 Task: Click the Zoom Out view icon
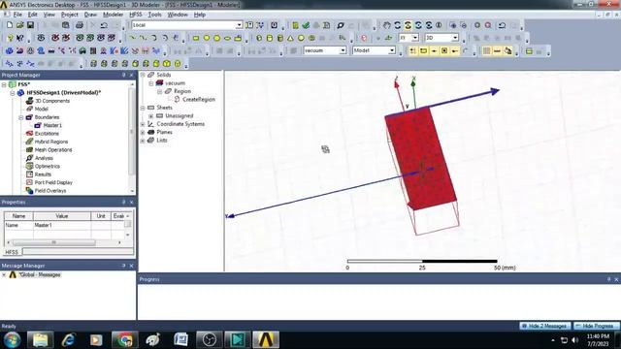pyautogui.click(x=463, y=25)
